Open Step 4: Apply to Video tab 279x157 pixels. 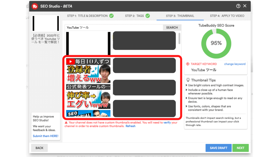[x=227, y=16]
